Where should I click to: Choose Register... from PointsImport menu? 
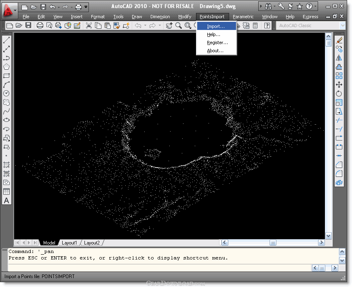click(216, 43)
